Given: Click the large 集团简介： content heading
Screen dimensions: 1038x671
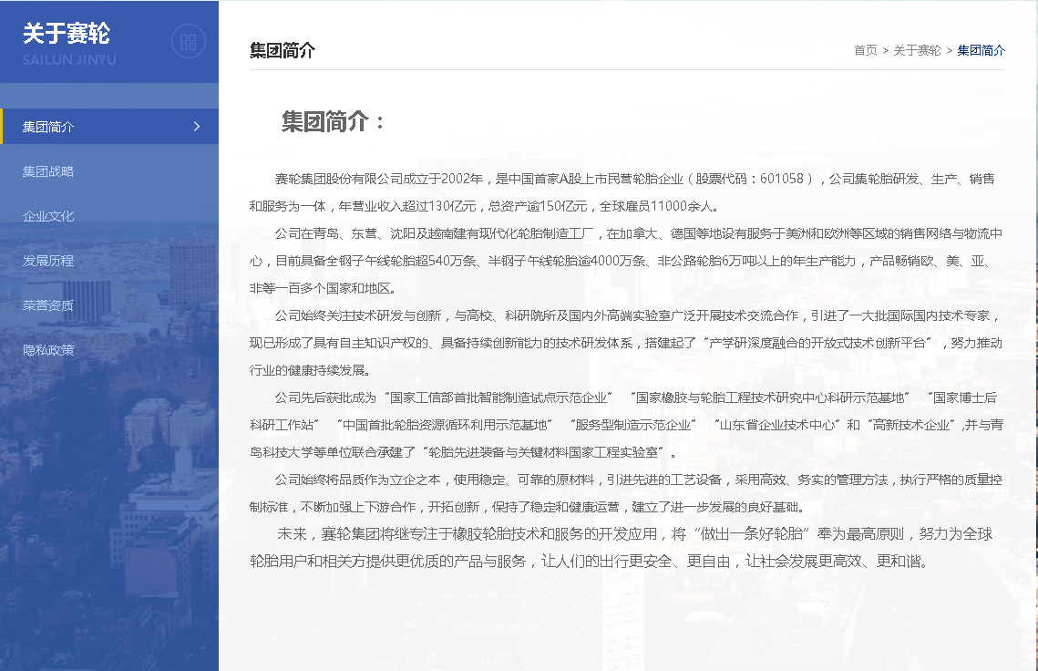Looking at the screenshot, I should 334,122.
